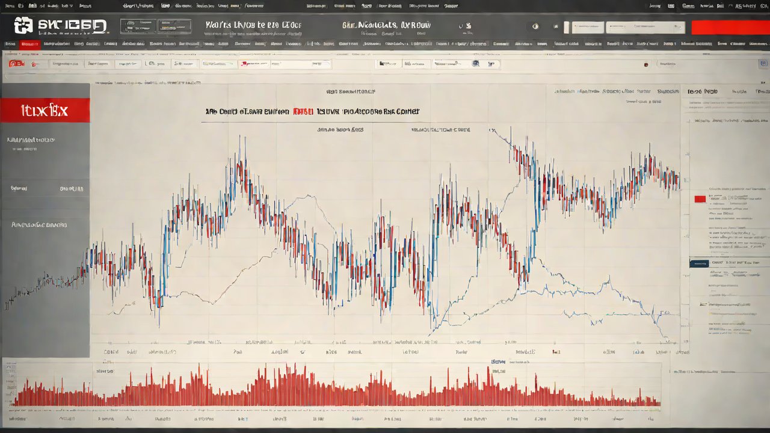Click the small red dot icon in toolbar
Image resolution: width=770 pixels, height=433 pixels.
645,64
